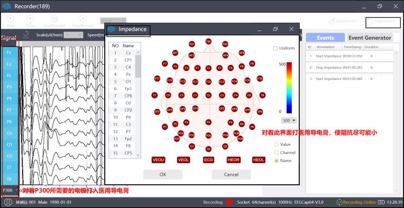The height and width of the screenshot is (208, 404).
Task: Expand the P300 montage dropdown
Action: (x=10, y=191)
